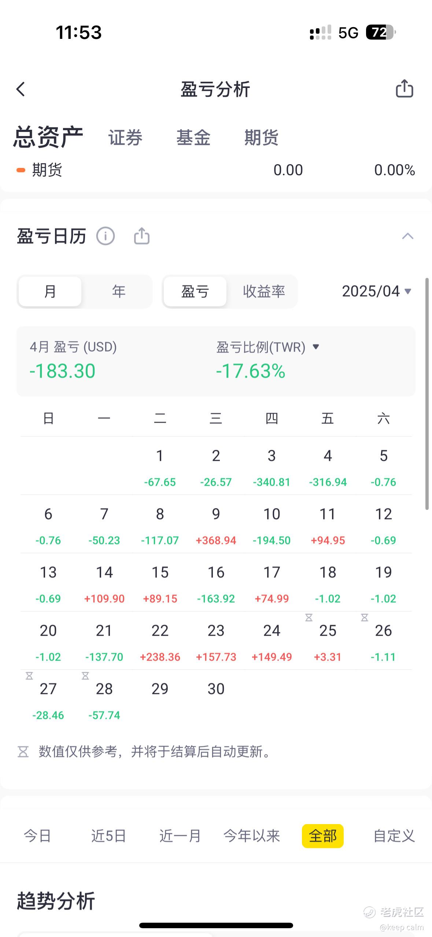Switch to the 基金 tab
The width and height of the screenshot is (432, 937).
(x=193, y=138)
